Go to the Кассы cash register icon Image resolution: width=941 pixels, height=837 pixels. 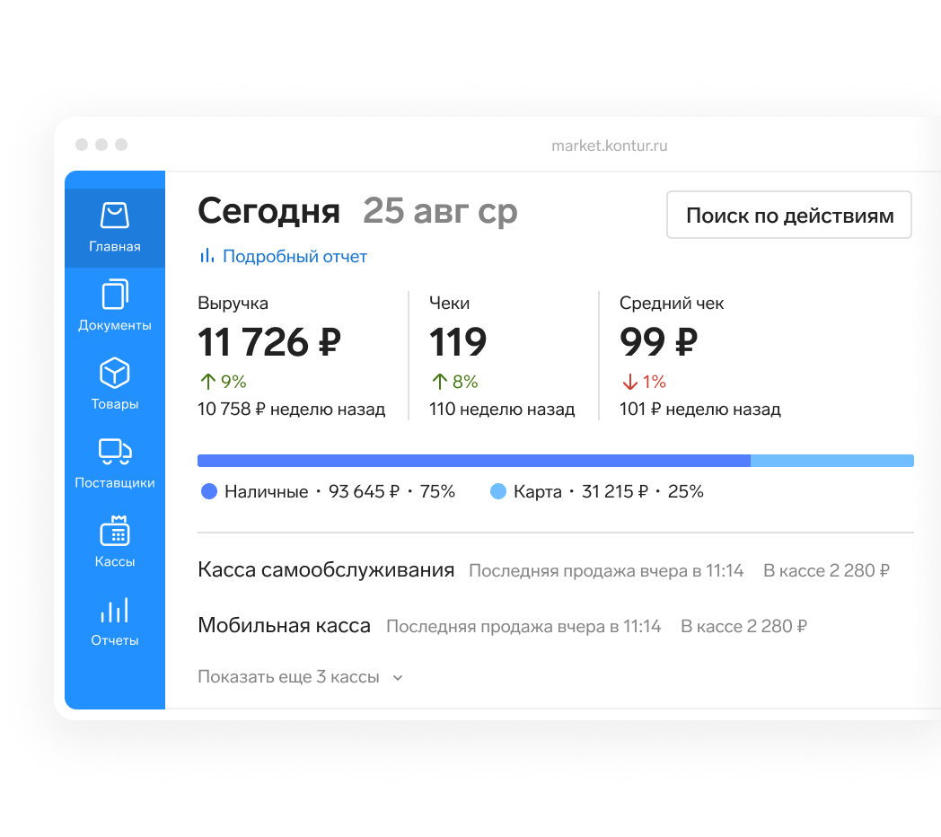click(x=115, y=531)
